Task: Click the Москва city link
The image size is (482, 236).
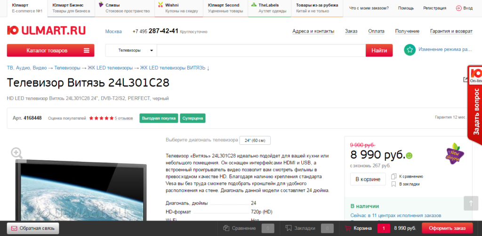Action: (113, 31)
